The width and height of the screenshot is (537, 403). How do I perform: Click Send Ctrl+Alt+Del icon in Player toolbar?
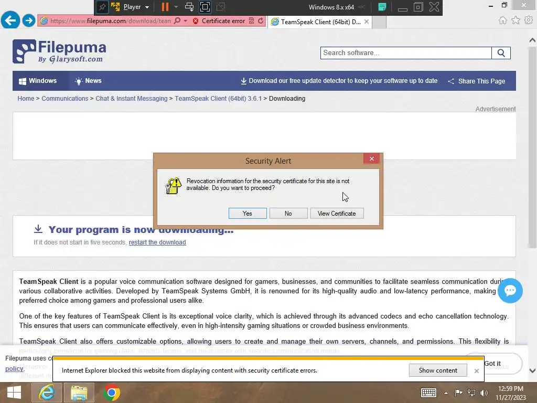[x=189, y=7]
